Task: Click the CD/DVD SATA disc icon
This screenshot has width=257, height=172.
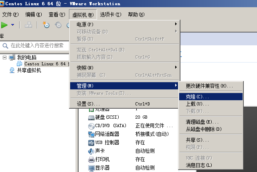Action: [91, 126]
